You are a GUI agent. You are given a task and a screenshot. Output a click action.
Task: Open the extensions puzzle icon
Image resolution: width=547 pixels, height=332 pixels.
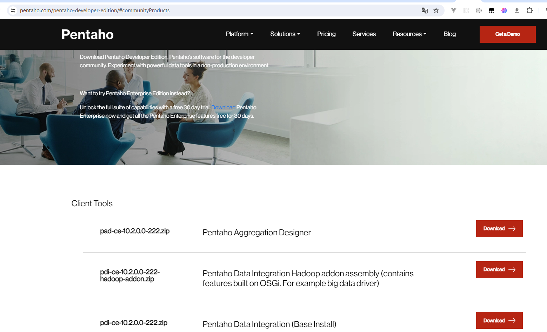(x=530, y=11)
